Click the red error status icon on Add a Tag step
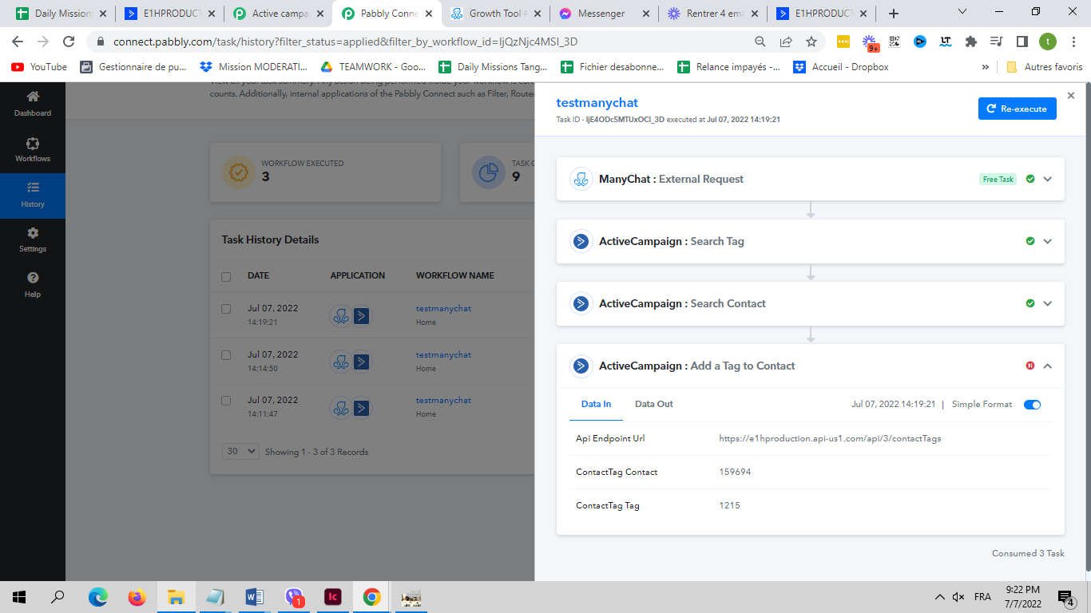The width and height of the screenshot is (1091, 613). pos(1030,366)
